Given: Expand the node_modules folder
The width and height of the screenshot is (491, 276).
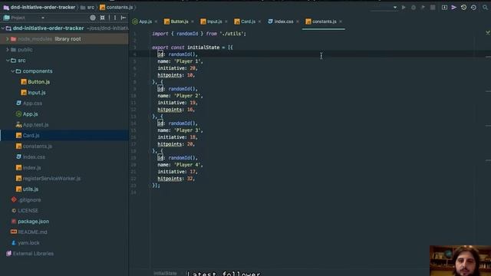Looking at the screenshot, I should 7,39.
